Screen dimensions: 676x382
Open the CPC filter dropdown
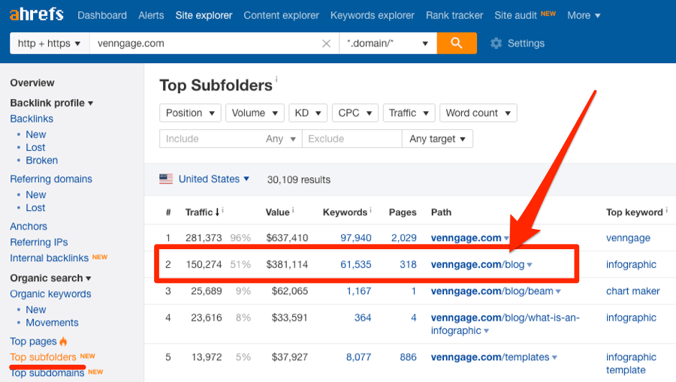point(355,113)
